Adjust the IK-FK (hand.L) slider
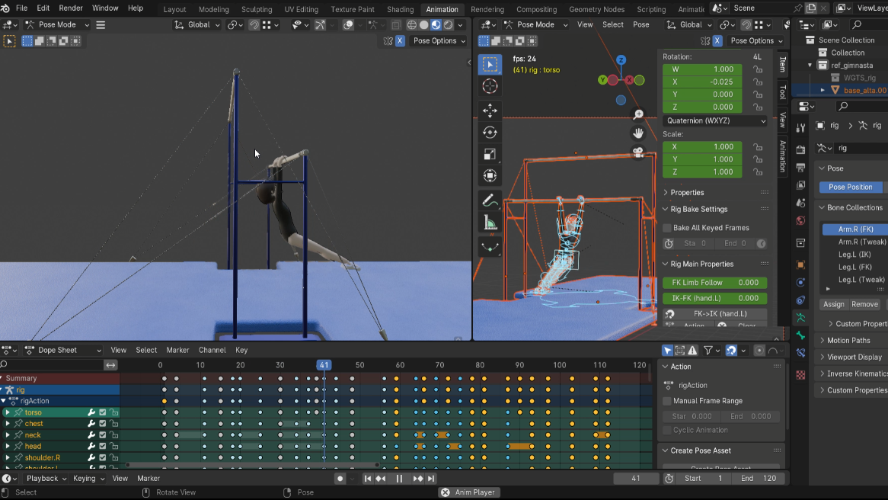The height and width of the screenshot is (500, 888). (x=714, y=298)
